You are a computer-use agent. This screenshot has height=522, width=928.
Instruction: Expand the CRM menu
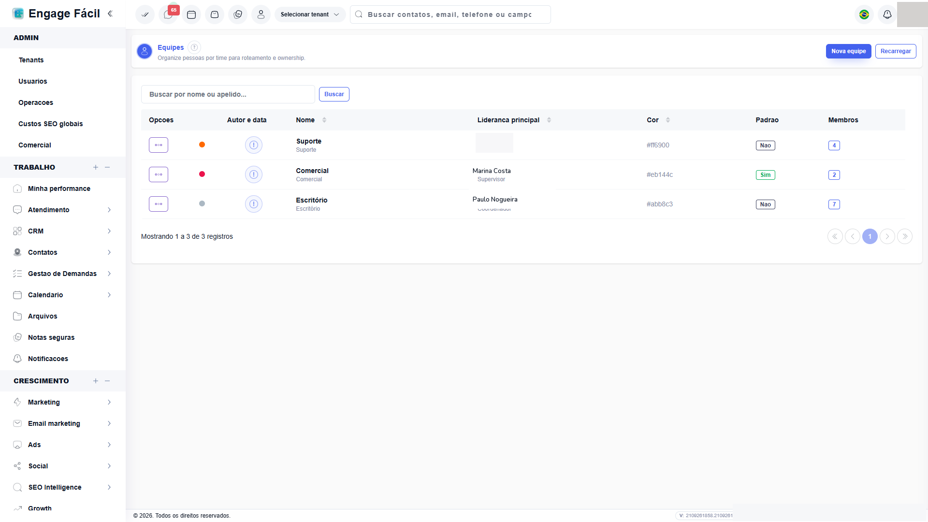(x=63, y=231)
